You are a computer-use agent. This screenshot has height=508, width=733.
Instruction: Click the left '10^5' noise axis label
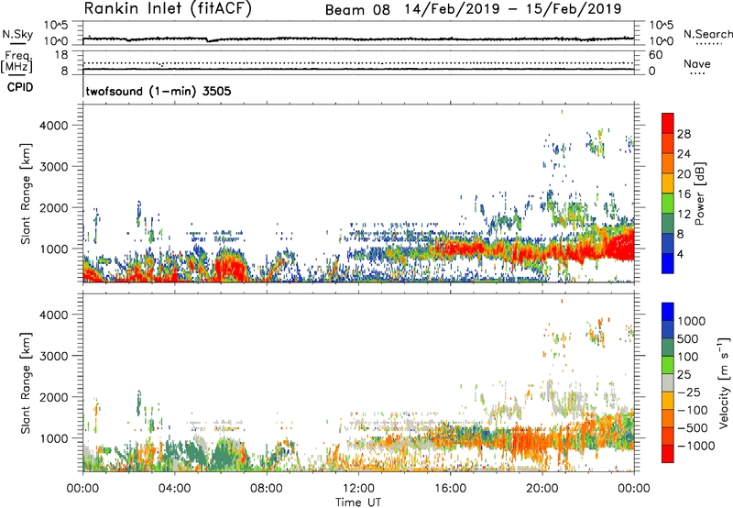tap(57, 26)
